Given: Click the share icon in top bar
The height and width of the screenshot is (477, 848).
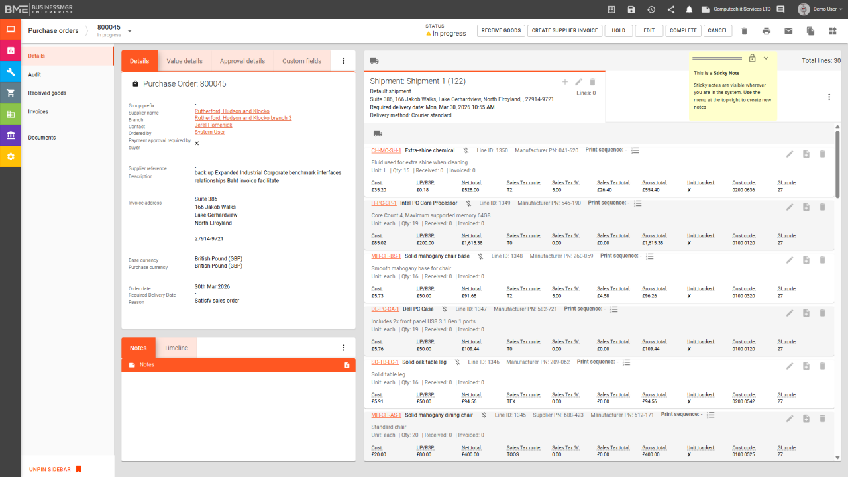Looking at the screenshot, I should click(671, 9).
